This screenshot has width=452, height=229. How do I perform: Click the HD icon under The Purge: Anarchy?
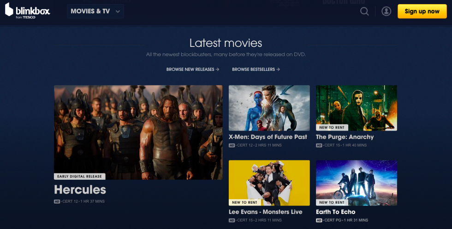pyautogui.click(x=319, y=145)
